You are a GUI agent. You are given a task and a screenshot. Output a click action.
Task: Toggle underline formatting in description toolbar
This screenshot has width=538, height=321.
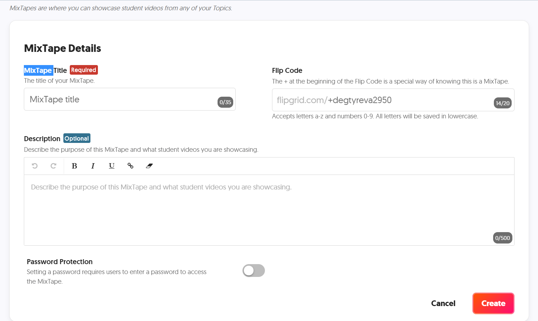112,166
